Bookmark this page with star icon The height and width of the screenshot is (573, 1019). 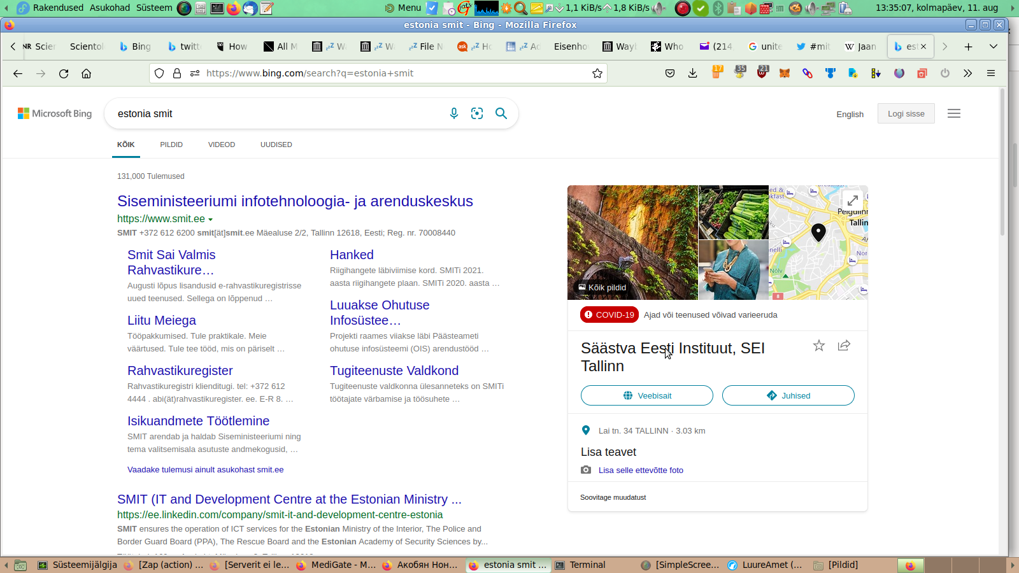coord(597,73)
